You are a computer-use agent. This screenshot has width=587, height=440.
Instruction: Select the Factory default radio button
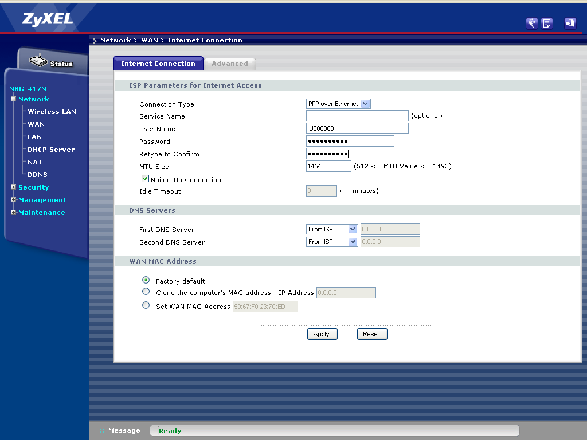pos(146,280)
